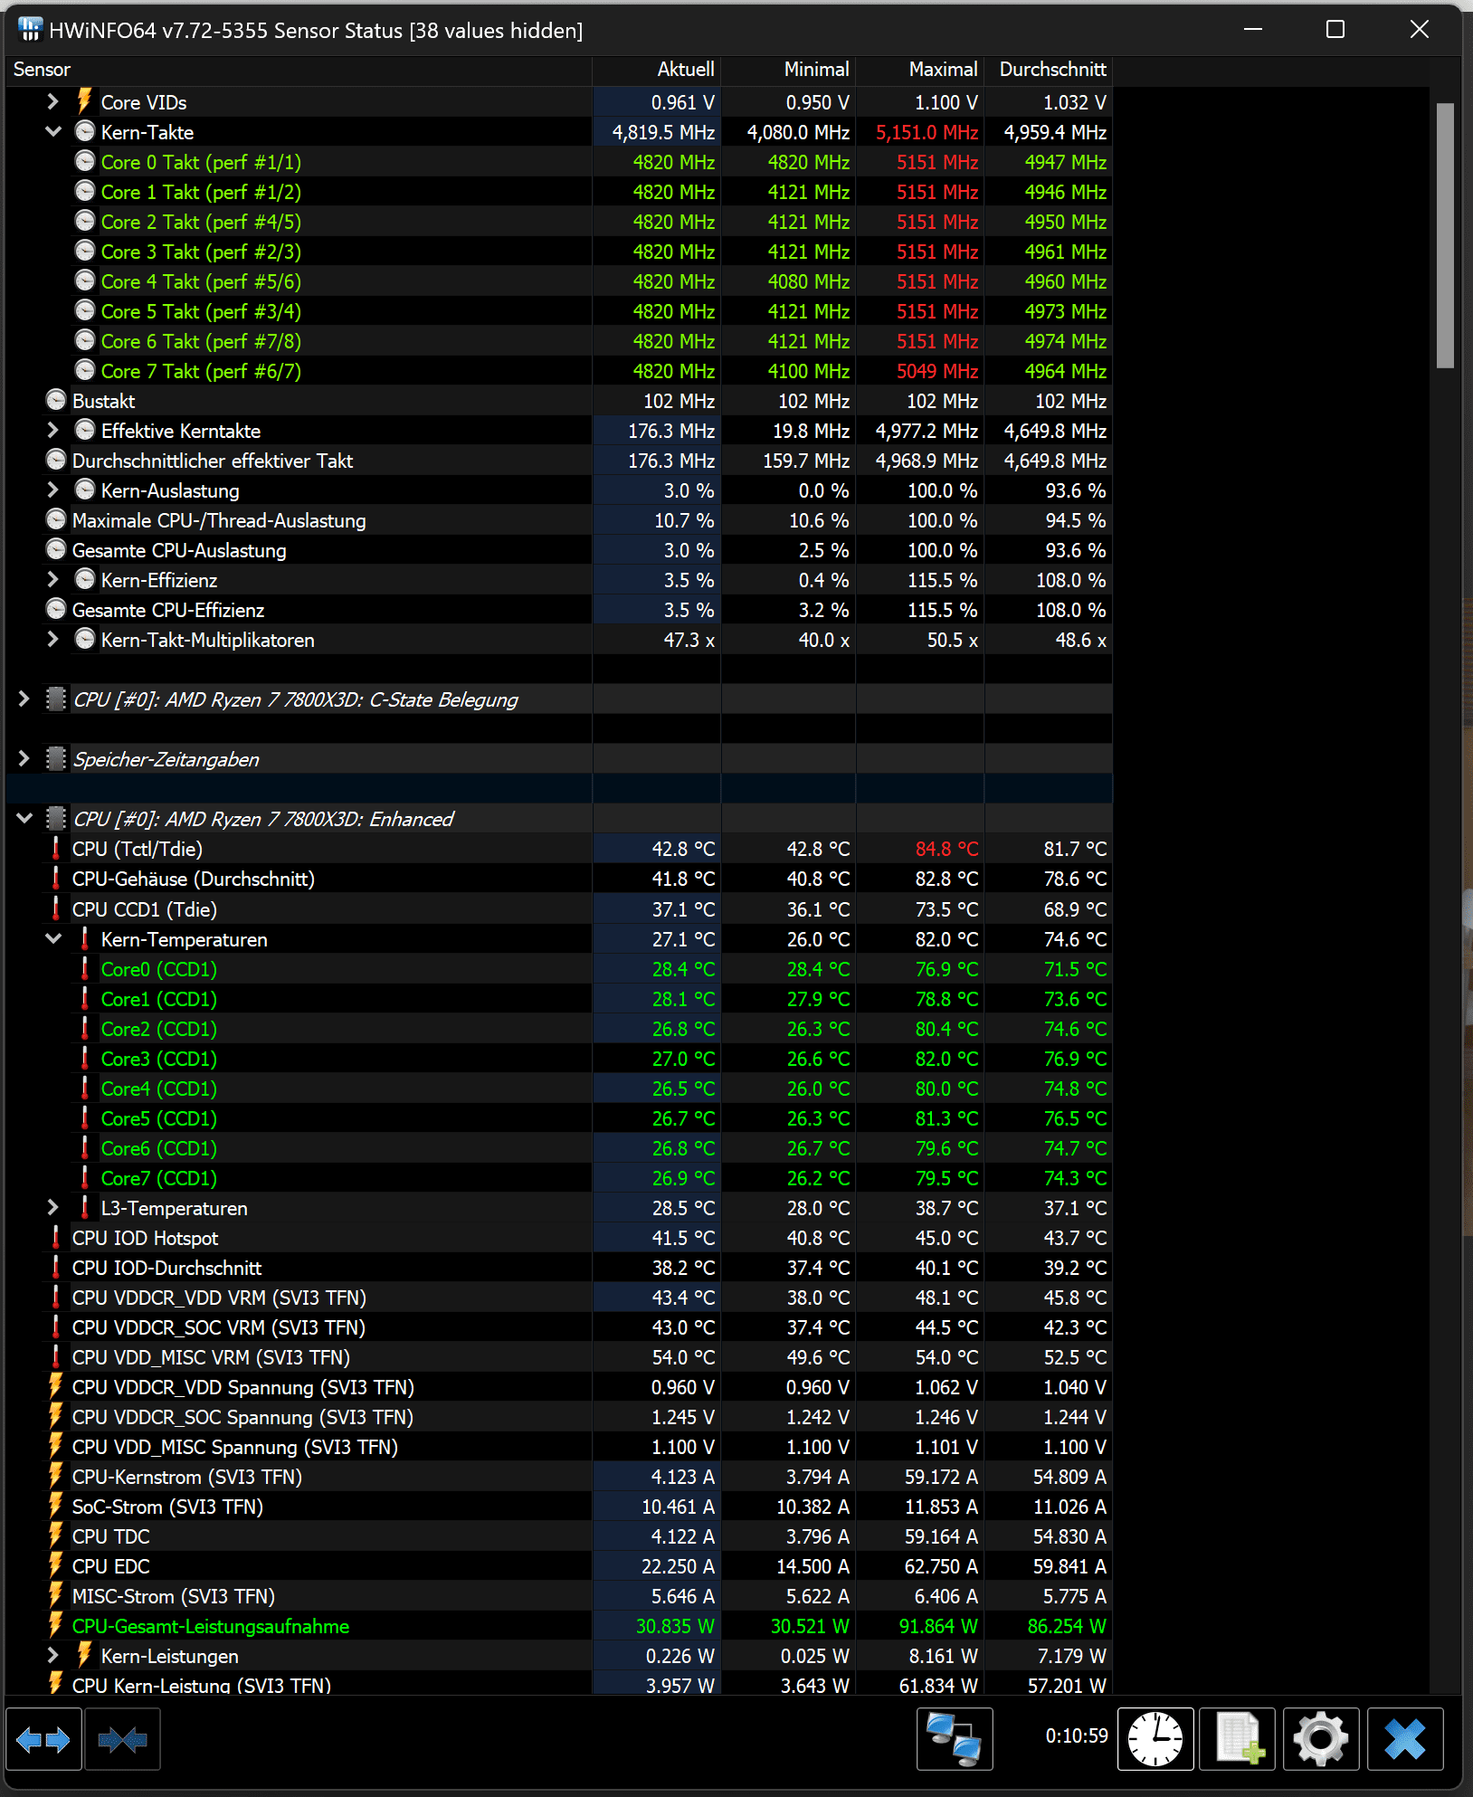Click the Maximal column header

coord(919,70)
